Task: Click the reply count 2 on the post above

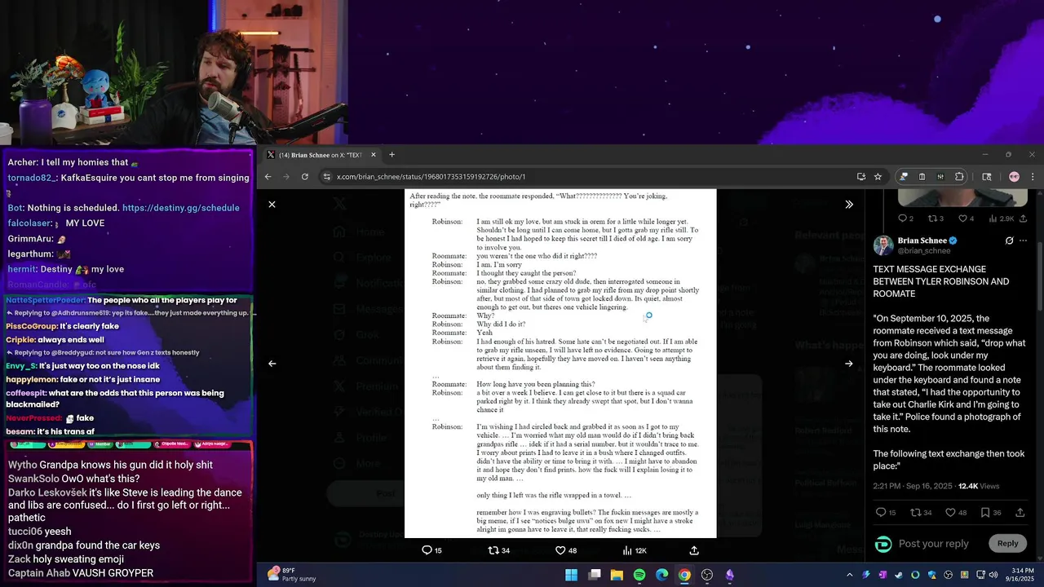Action: tap(905, 218)
